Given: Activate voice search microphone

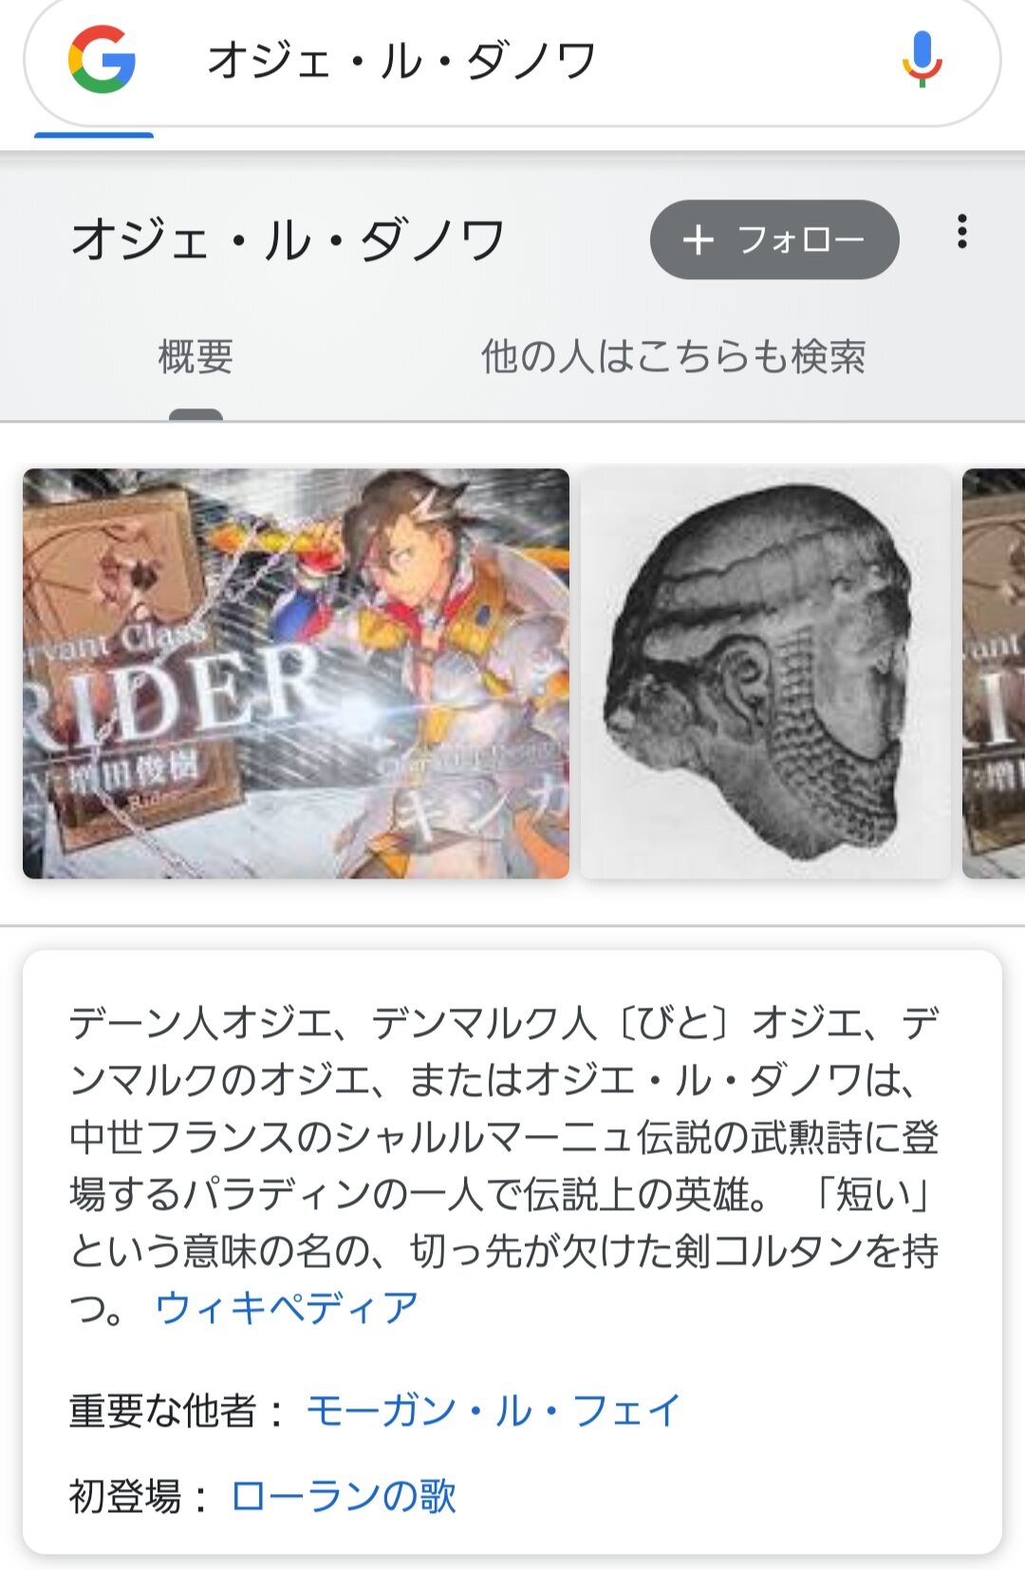Looking at the screenshot, I should 922,59.
